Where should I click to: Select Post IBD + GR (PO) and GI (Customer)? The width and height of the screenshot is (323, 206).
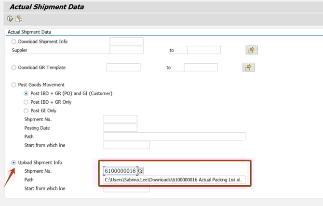(x=27, y=93)
